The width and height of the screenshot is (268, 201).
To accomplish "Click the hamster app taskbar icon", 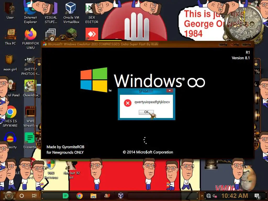I will (107, 195).
